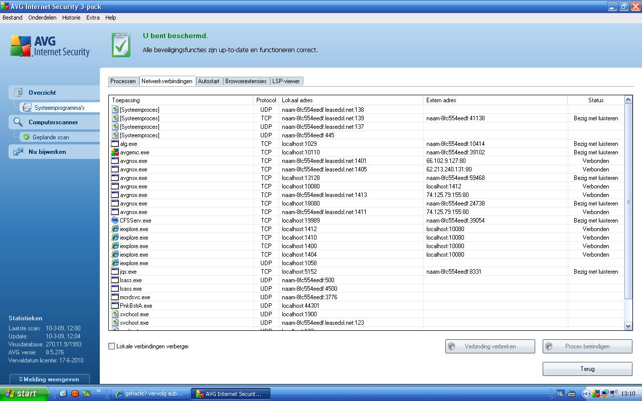Viewport: 642px width, 401px height.
Task: Click the Terug button
Action: (x=587, y=369)
